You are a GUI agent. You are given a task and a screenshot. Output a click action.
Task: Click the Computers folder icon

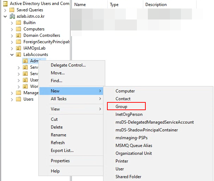pos(18,29)
